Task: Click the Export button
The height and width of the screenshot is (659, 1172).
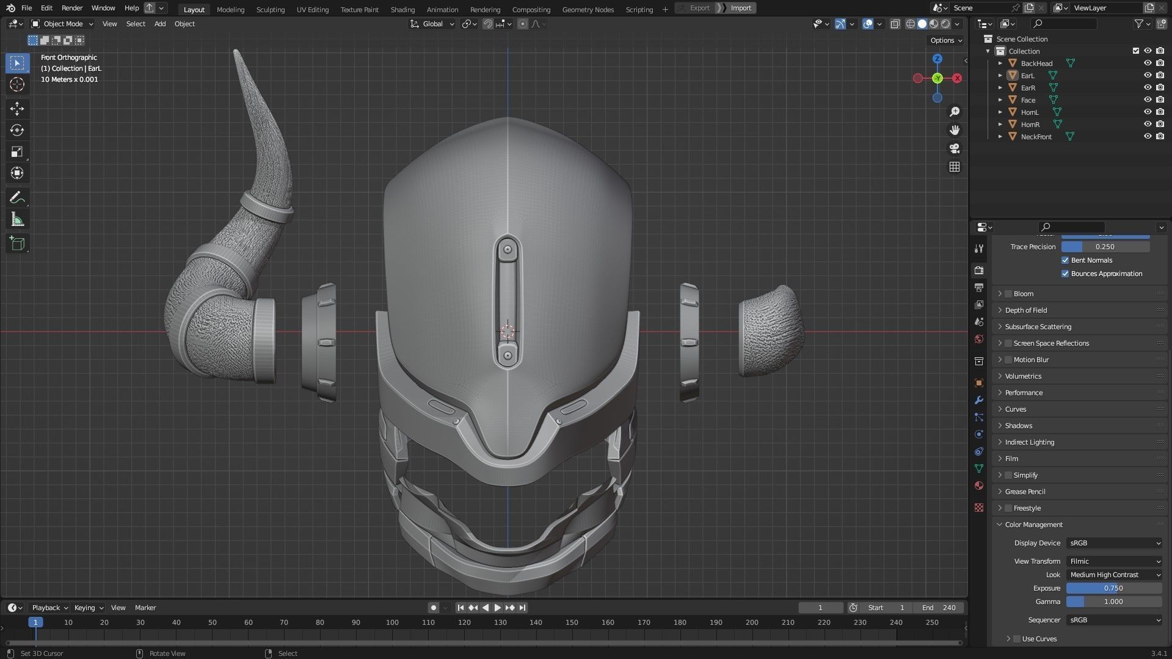Action: pyautogui.click(x=695, y=8)
